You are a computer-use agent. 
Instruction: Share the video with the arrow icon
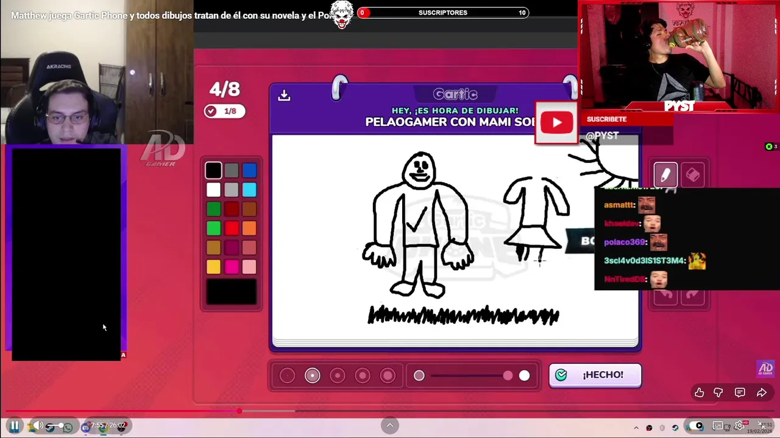(762, 393)
